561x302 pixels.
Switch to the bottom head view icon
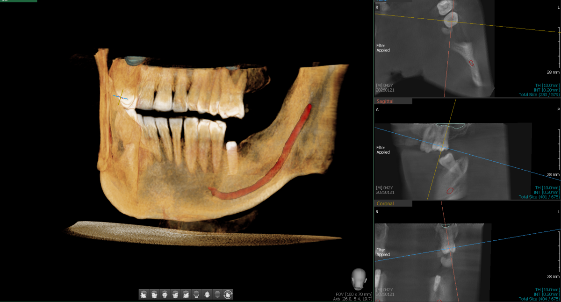click(217, 294)
